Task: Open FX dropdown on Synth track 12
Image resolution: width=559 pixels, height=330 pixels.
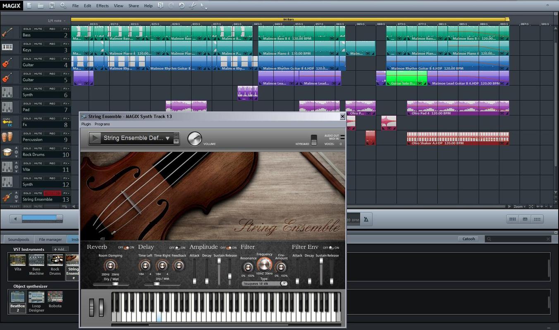Action: tap(66, 178)
